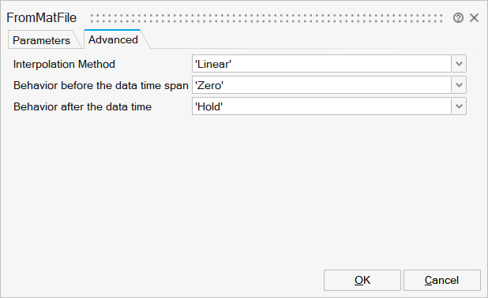This screenshot has width=488, height=298.
Task: Click the dotted drag grip in title bar
Action: click(x=266, y=18)
